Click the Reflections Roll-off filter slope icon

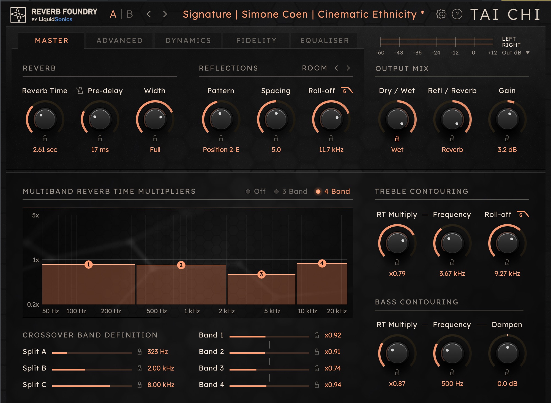[x=347, y=90]
